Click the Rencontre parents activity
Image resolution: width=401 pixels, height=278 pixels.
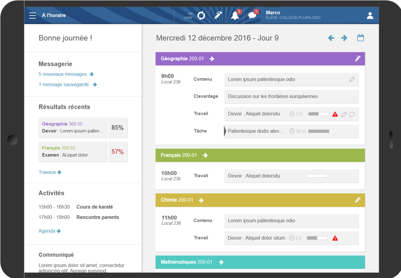tap(98, 217)
